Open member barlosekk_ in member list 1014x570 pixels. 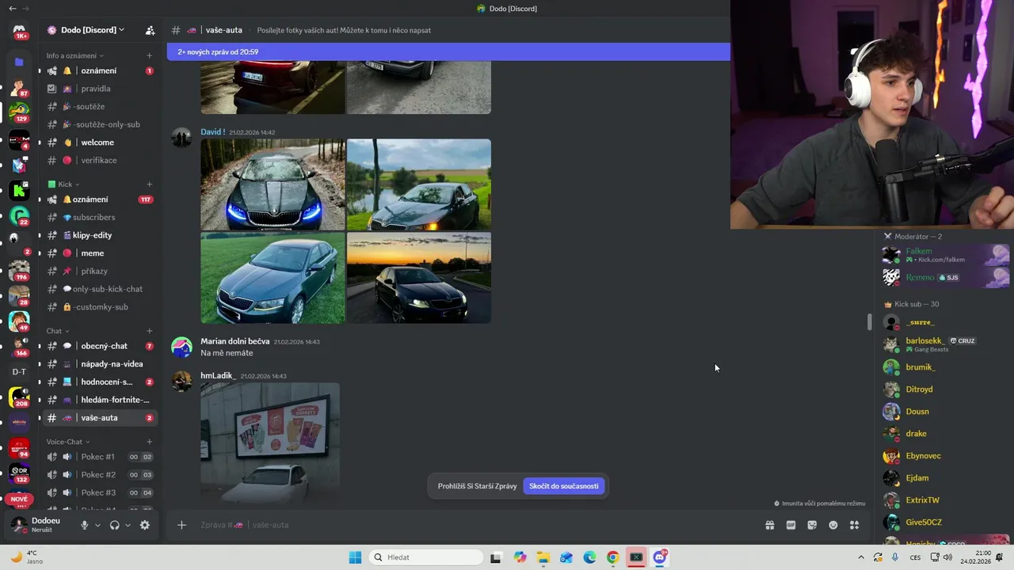pyautogui.click(x=945, y=344)
